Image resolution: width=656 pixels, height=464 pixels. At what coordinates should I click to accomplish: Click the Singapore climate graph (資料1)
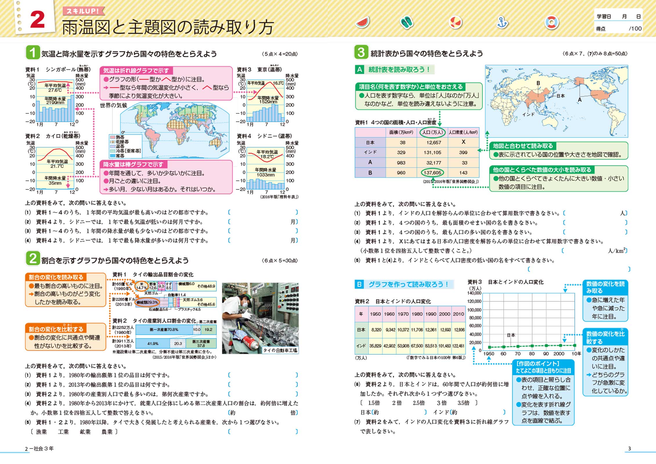point(55,101)
